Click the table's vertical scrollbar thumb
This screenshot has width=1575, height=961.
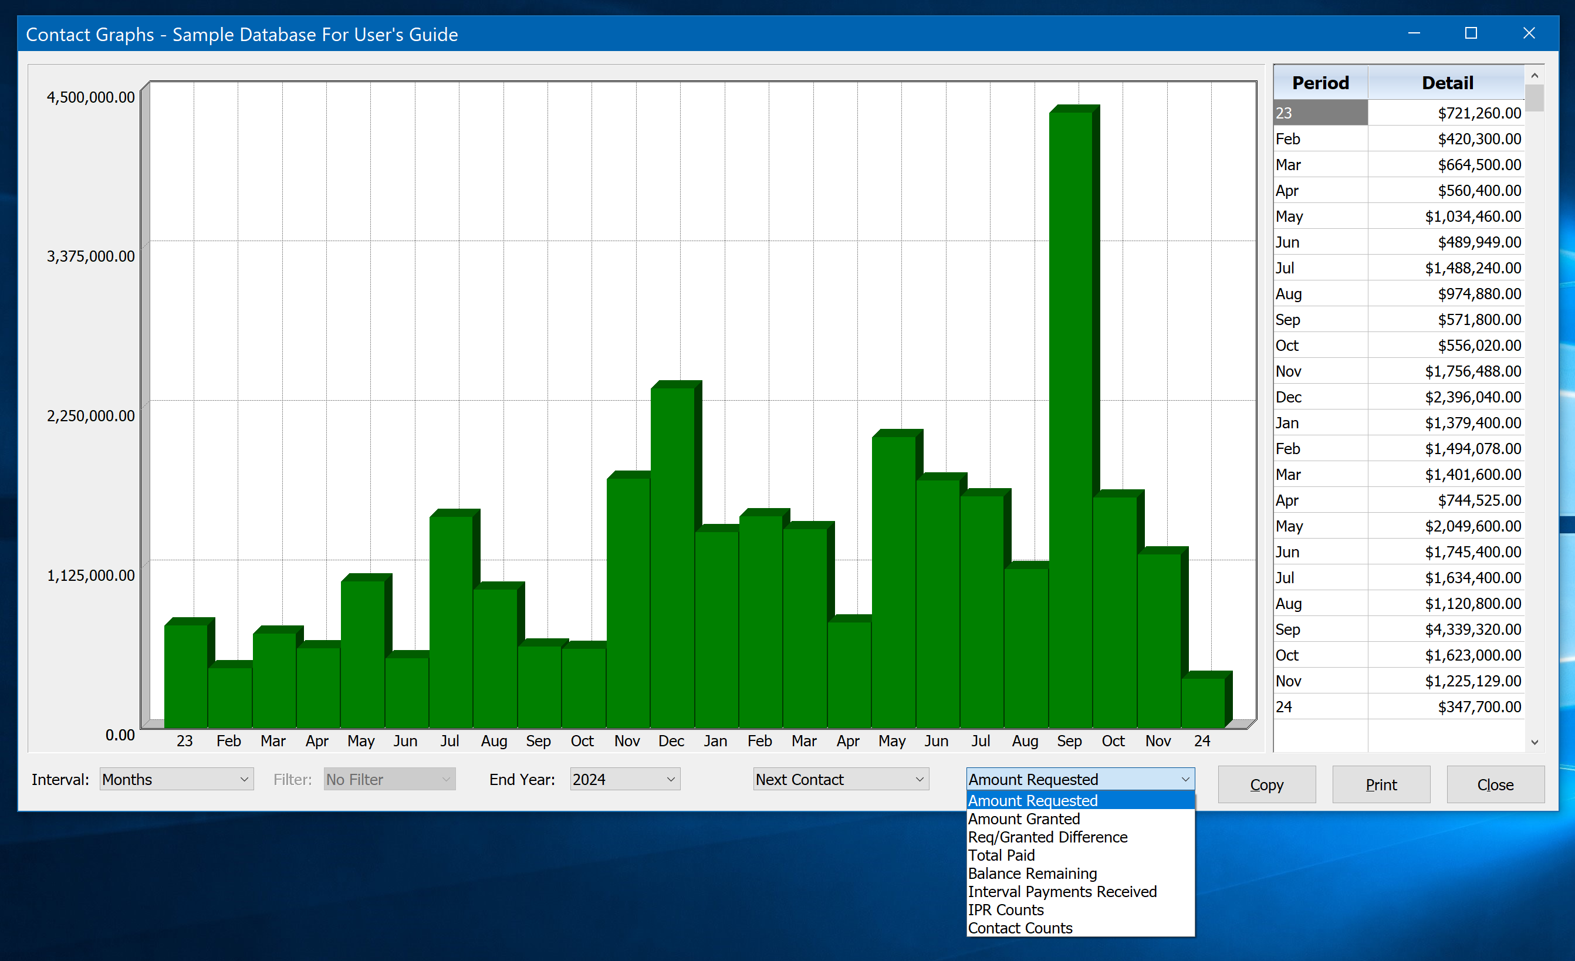click(x=1534, y=98)
